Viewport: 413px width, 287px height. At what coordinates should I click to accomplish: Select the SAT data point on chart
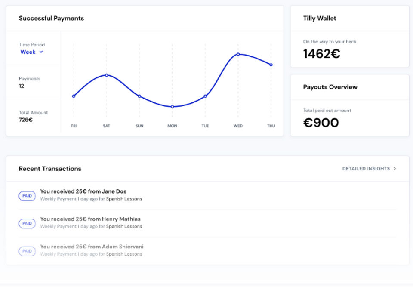[x=106, y=75]
